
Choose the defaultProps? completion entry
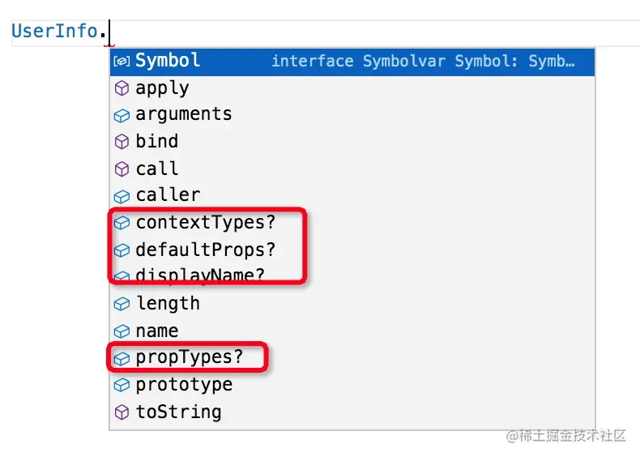pyautogui.click(x=352, y=250)
